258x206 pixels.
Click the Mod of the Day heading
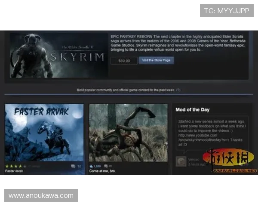[193, 110]
